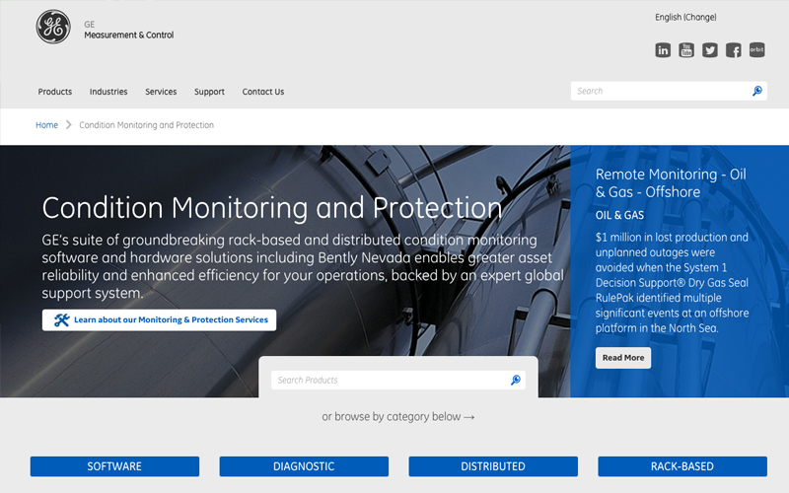Click 'or browse by category below' text
Image resolution: width=789 pixels, height=493 pixels.
click(398, 417)
